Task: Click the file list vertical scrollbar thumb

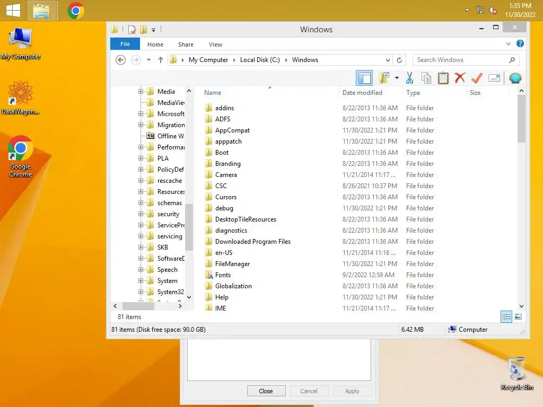Action: 522,119
